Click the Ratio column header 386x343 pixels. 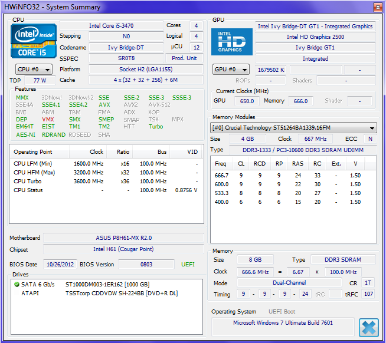(x=120, y=151)
